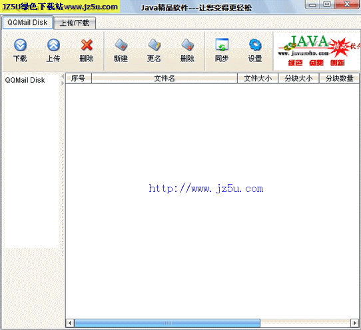Click the 同步 sync icon

(222, 45)
